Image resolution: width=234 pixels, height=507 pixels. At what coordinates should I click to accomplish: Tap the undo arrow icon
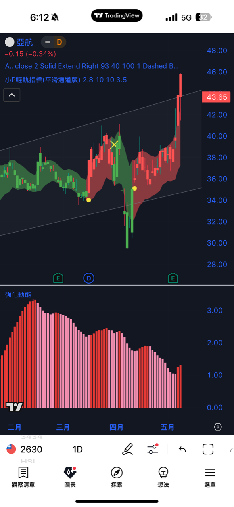[x=182, y=449]
